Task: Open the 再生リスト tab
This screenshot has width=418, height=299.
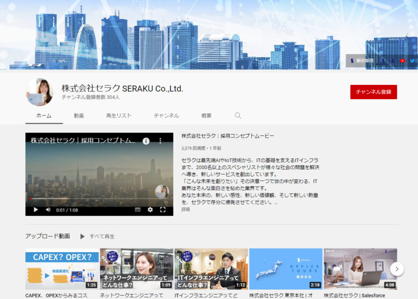Action: (x=118, y=115)
